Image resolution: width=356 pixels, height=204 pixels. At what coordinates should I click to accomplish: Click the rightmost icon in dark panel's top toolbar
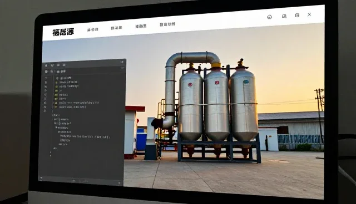point(64,65)
